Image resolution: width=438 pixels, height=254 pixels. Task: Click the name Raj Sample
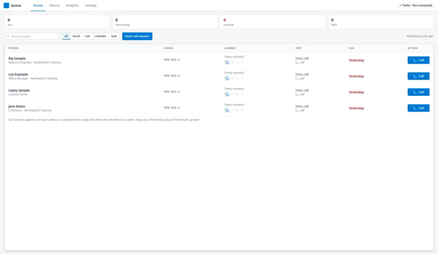pyautogui.click(x=17, y=58)
